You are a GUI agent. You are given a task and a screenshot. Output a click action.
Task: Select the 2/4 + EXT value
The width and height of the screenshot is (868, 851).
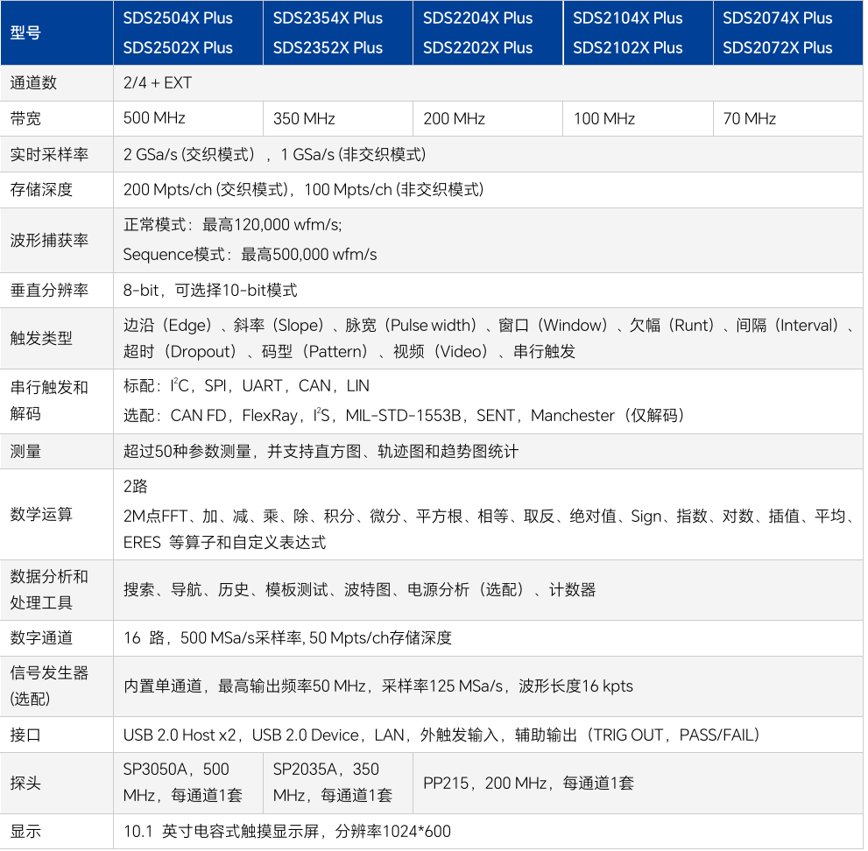[157, 83]
